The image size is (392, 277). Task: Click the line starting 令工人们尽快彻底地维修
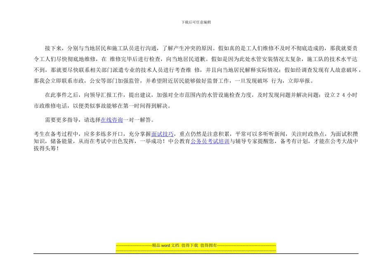(x=196, y=59)
